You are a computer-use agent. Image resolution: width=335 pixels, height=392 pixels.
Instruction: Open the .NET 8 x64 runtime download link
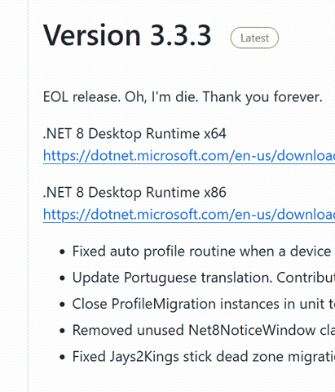(189, 156)
